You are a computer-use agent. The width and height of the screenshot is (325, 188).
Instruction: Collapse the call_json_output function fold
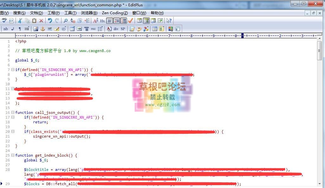[x=13, y=113]
